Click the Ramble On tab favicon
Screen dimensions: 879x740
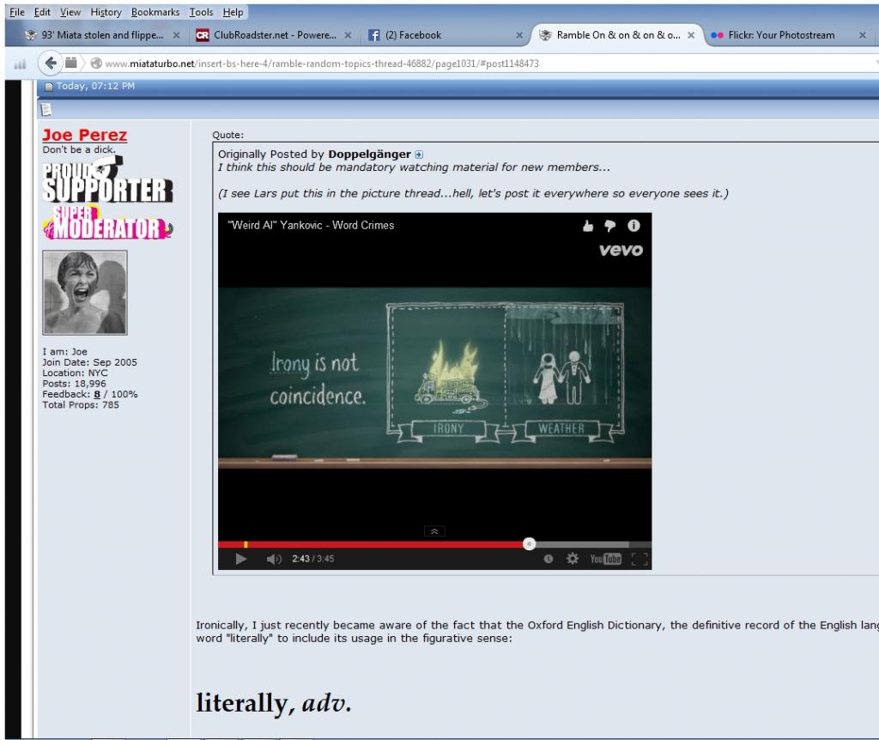click(545, 34)
